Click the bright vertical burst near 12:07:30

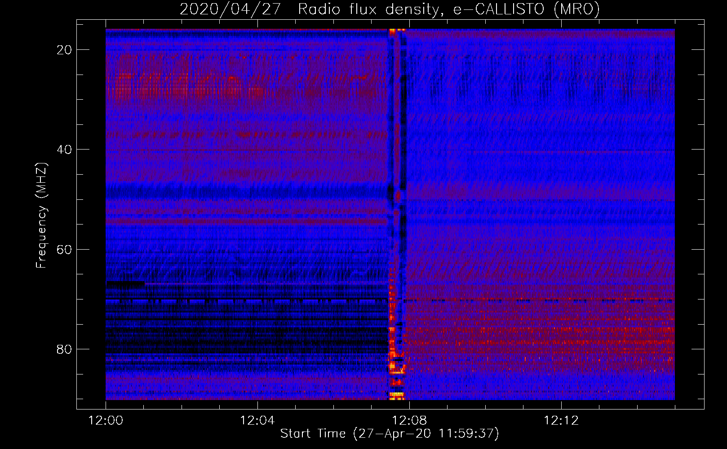pyautogui.click(x=397, y=214)
